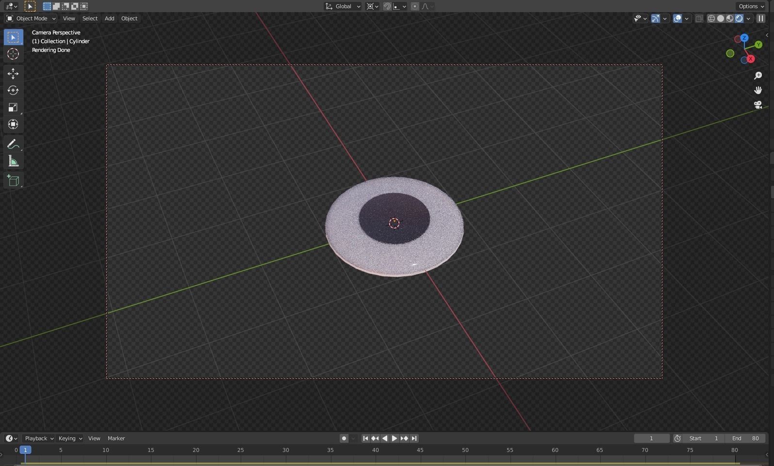This screenshot has height=466, width=774.
Task: Play the animation forward
Action: pyautogui.click(x=395, y=438)
